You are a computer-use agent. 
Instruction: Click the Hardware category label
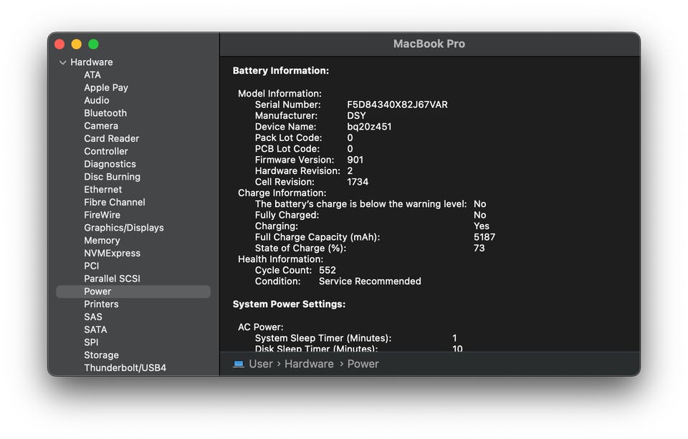92,62
